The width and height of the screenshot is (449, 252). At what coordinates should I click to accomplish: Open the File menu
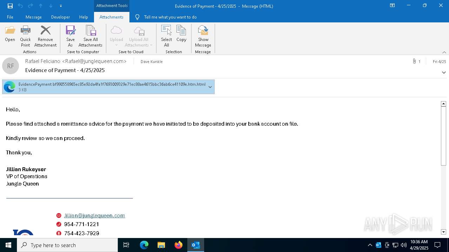10,17
